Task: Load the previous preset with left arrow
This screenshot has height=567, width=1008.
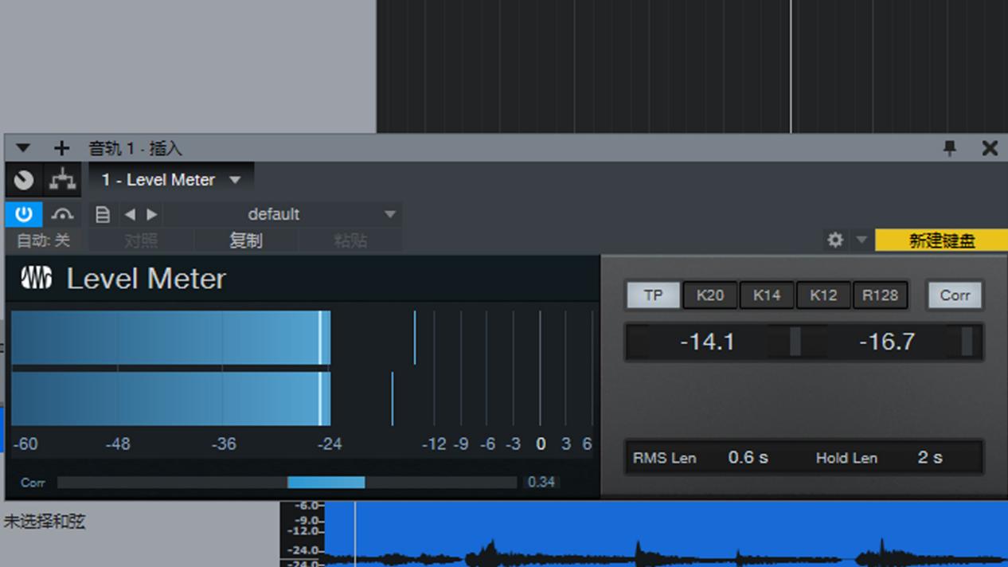Action: coord(130,214)
